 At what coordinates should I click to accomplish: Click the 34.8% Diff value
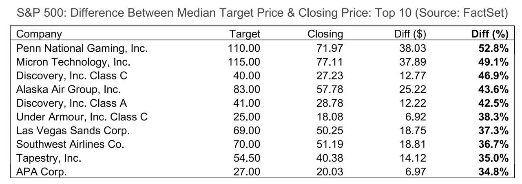tap(493, 172)
